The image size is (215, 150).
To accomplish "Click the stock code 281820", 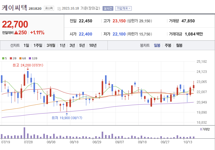I will (35, 9).
